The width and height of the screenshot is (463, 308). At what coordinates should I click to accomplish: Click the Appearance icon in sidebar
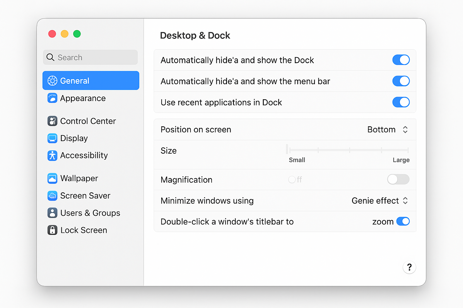(x=52, y=98)
